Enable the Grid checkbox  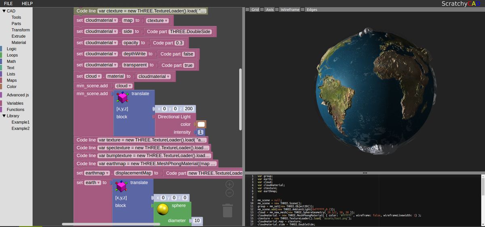click(x=248, y=9)
